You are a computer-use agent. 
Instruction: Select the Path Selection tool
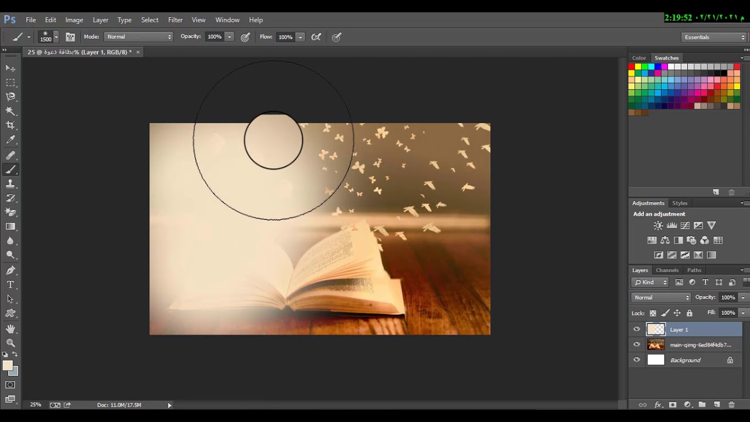[11, 299]
